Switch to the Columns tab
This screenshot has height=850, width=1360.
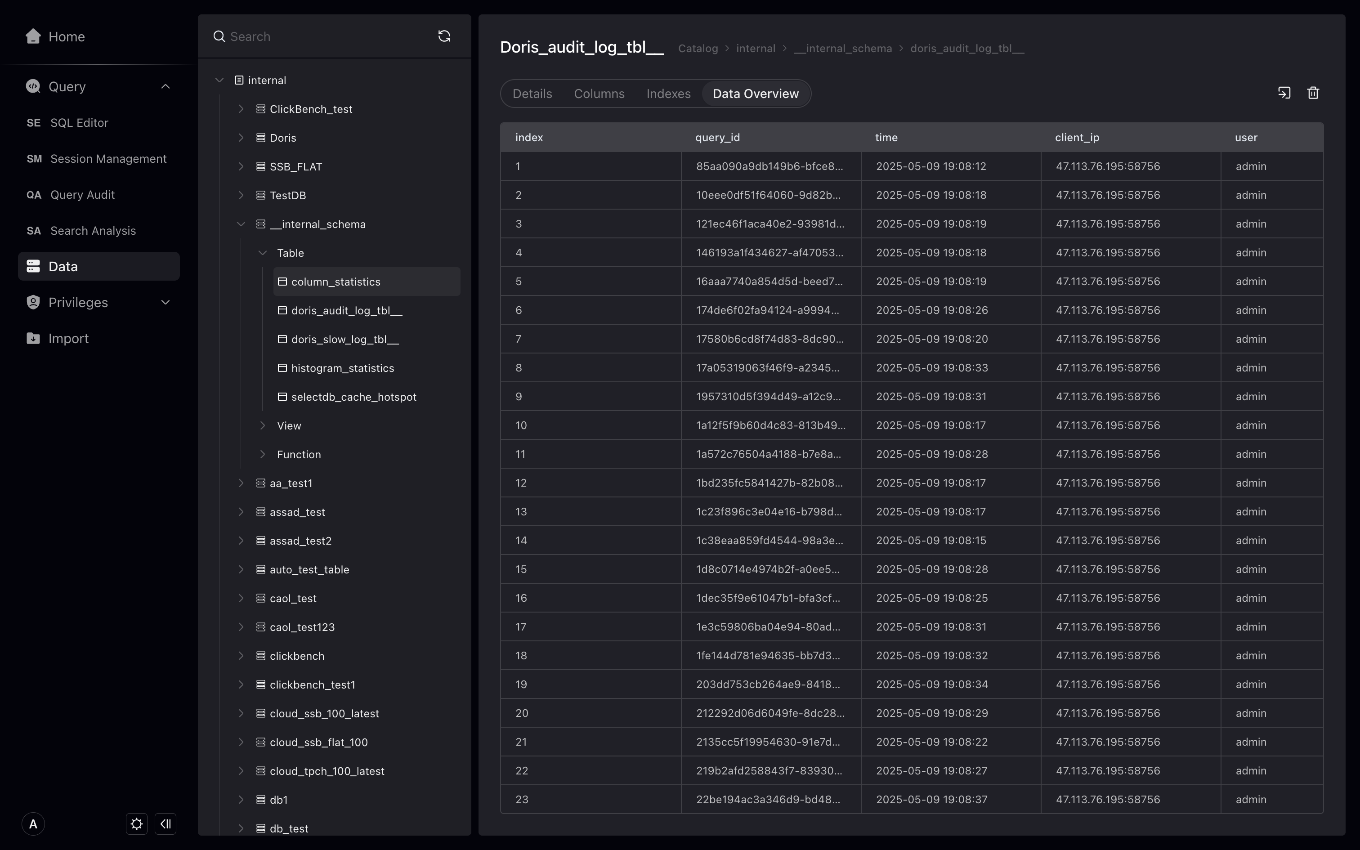[599, 94]
